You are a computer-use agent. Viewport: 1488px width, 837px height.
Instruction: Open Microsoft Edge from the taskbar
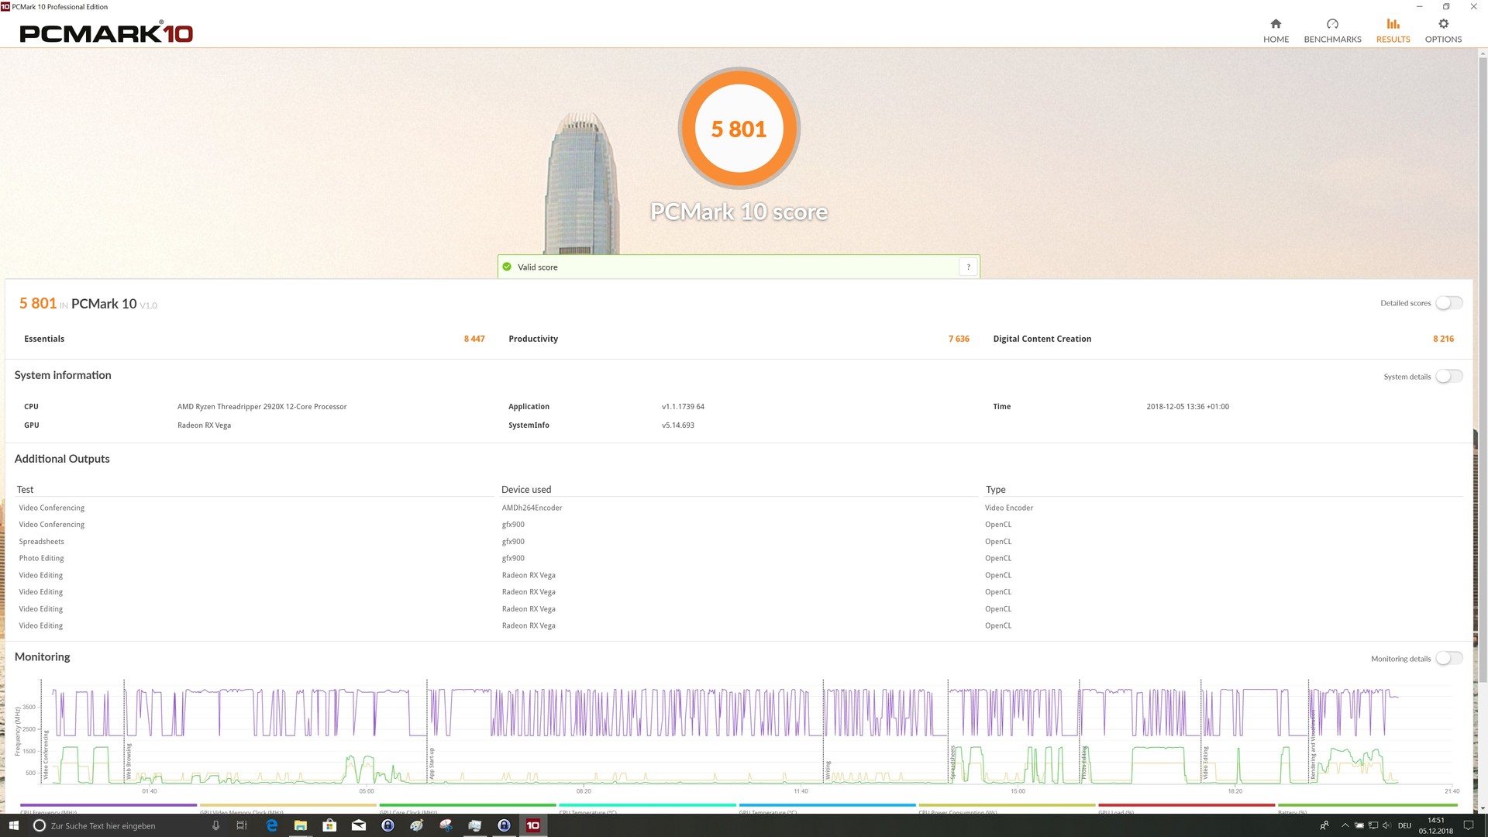(x=272, y=825)
